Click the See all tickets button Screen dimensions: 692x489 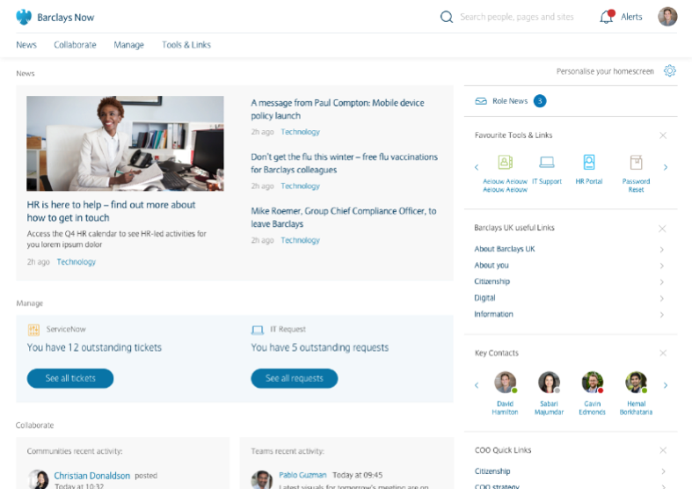tap(70, 378)
